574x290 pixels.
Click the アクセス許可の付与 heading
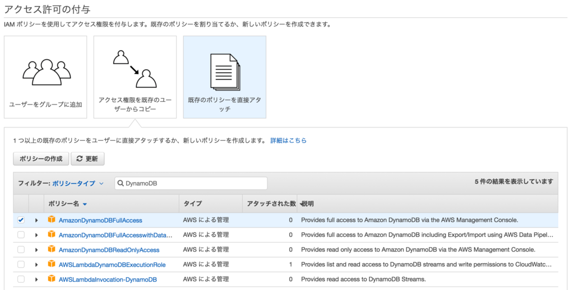point(47,9)
